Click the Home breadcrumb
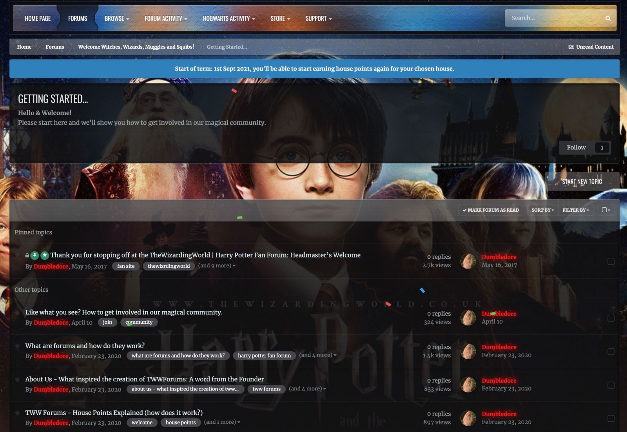627x432 pixels. click(x=24, y=47)
